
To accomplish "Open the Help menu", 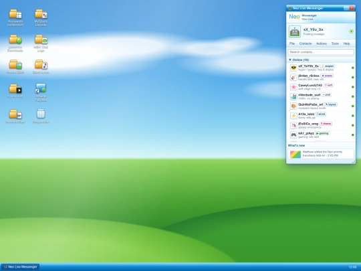I will coord(346,43).
